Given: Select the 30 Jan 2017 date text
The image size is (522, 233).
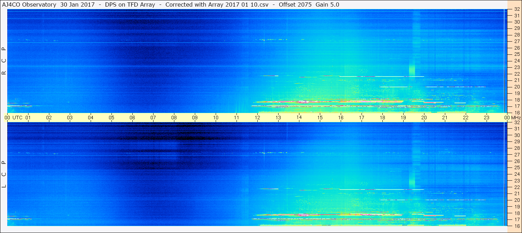Looking at the screenshot, I should pyautogui.click(x=77, y=5).
